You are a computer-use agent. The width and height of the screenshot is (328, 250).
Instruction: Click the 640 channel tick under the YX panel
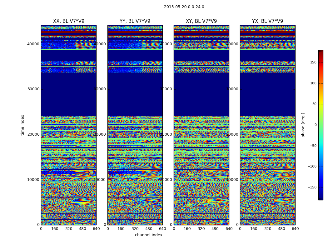point(295,229)
